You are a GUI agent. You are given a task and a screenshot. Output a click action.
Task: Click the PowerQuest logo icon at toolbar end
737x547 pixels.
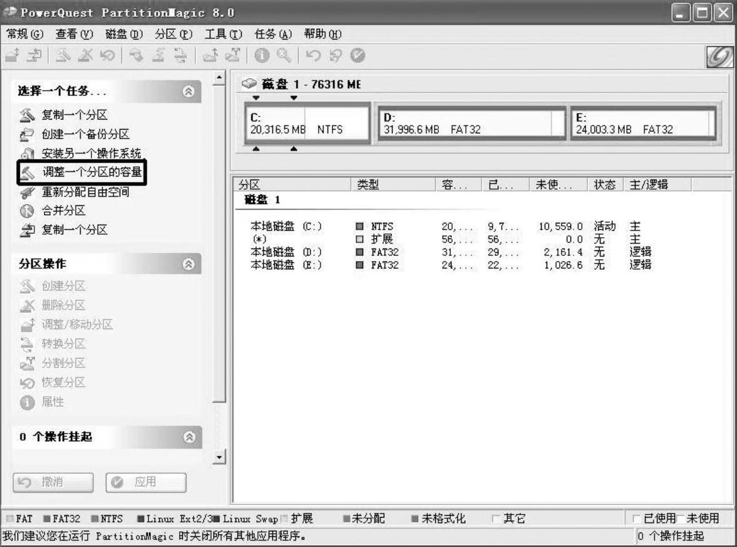[x=719, y=58]
